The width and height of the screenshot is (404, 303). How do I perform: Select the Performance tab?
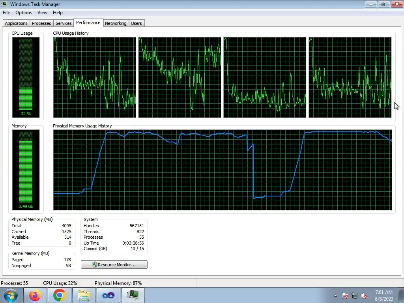[88, 22]
